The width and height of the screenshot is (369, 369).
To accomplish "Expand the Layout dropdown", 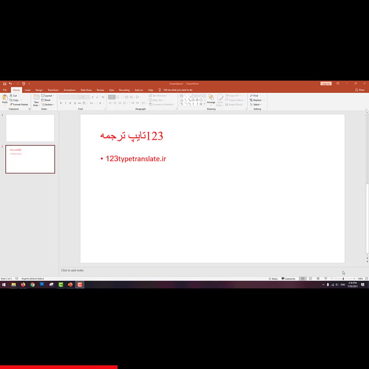I will click(x=48, y=96).
